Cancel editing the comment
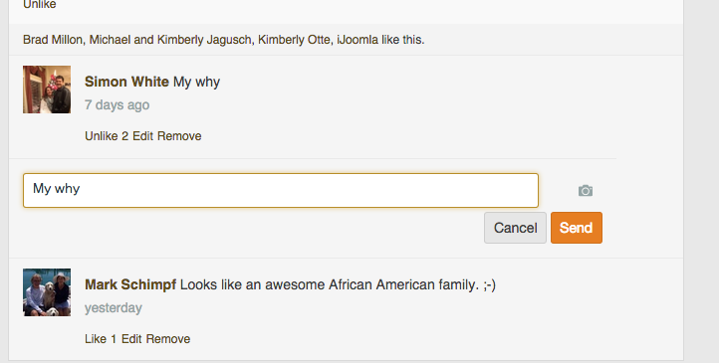The height and width of the screenshot is (363, 719). [x=516, y=228]
